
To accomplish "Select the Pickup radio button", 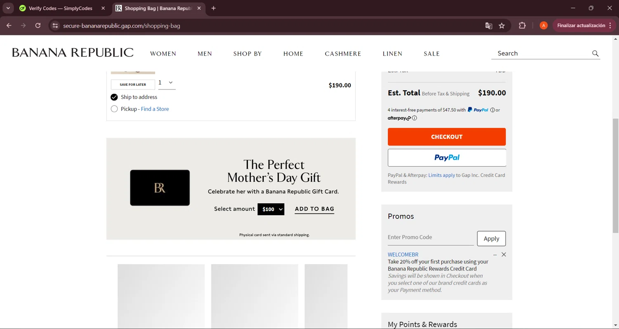I will [114, 109].
